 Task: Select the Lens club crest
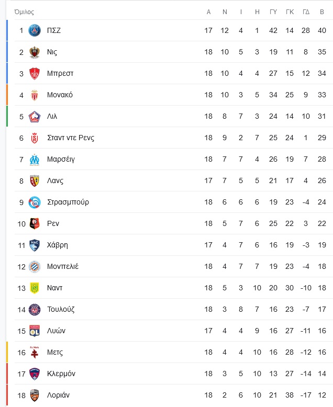(x=34, y=180)
